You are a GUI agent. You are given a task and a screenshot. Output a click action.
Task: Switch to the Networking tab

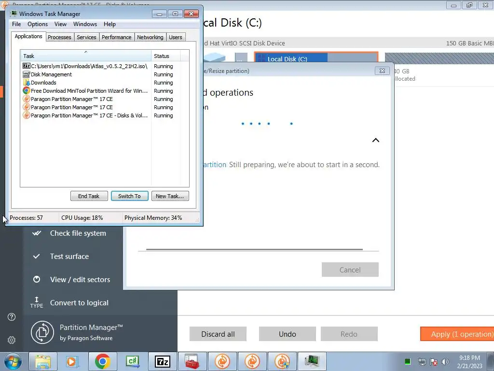150,37
